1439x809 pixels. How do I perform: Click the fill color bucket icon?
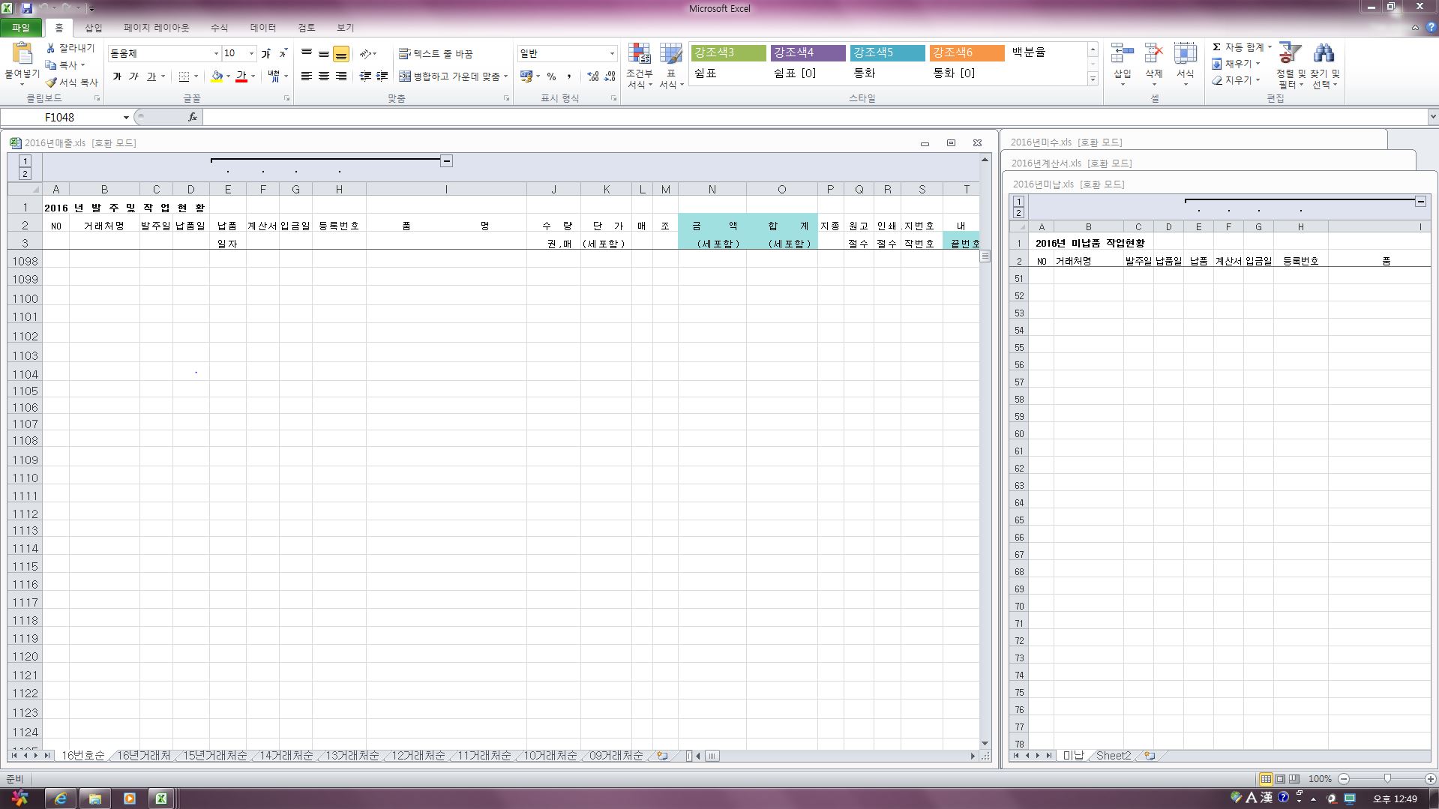217,76
